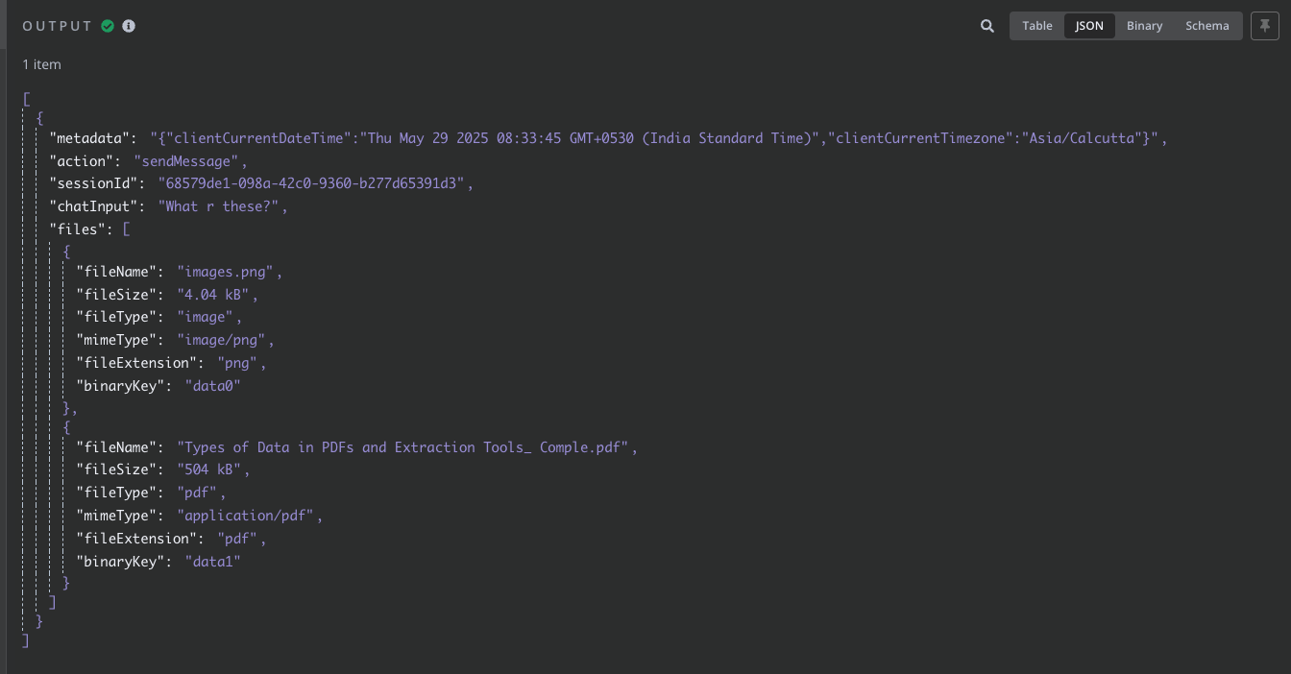Click the OUTPUT panel heading
1291x674 pixels.
[x=58, y=26]
